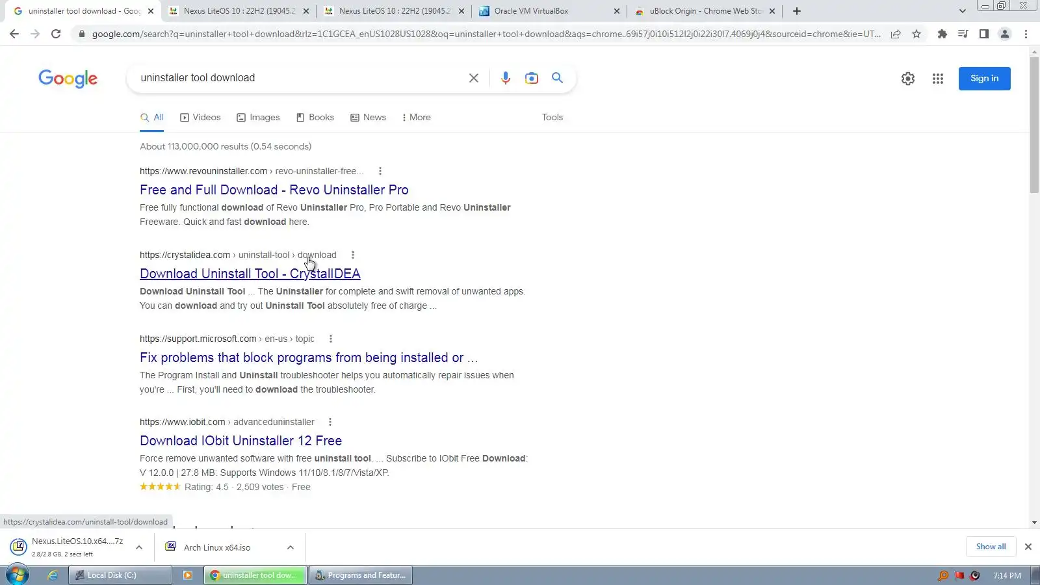Switch to the Books results tab
This screenshot has height=585, width=1040.
[315, 118]
